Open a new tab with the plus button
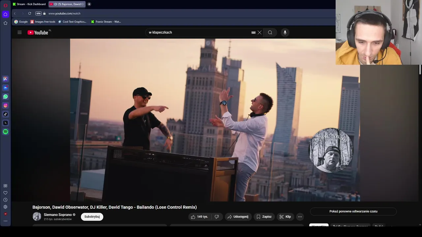Viewport: 422px width, 237px height. tap(89, 4)
